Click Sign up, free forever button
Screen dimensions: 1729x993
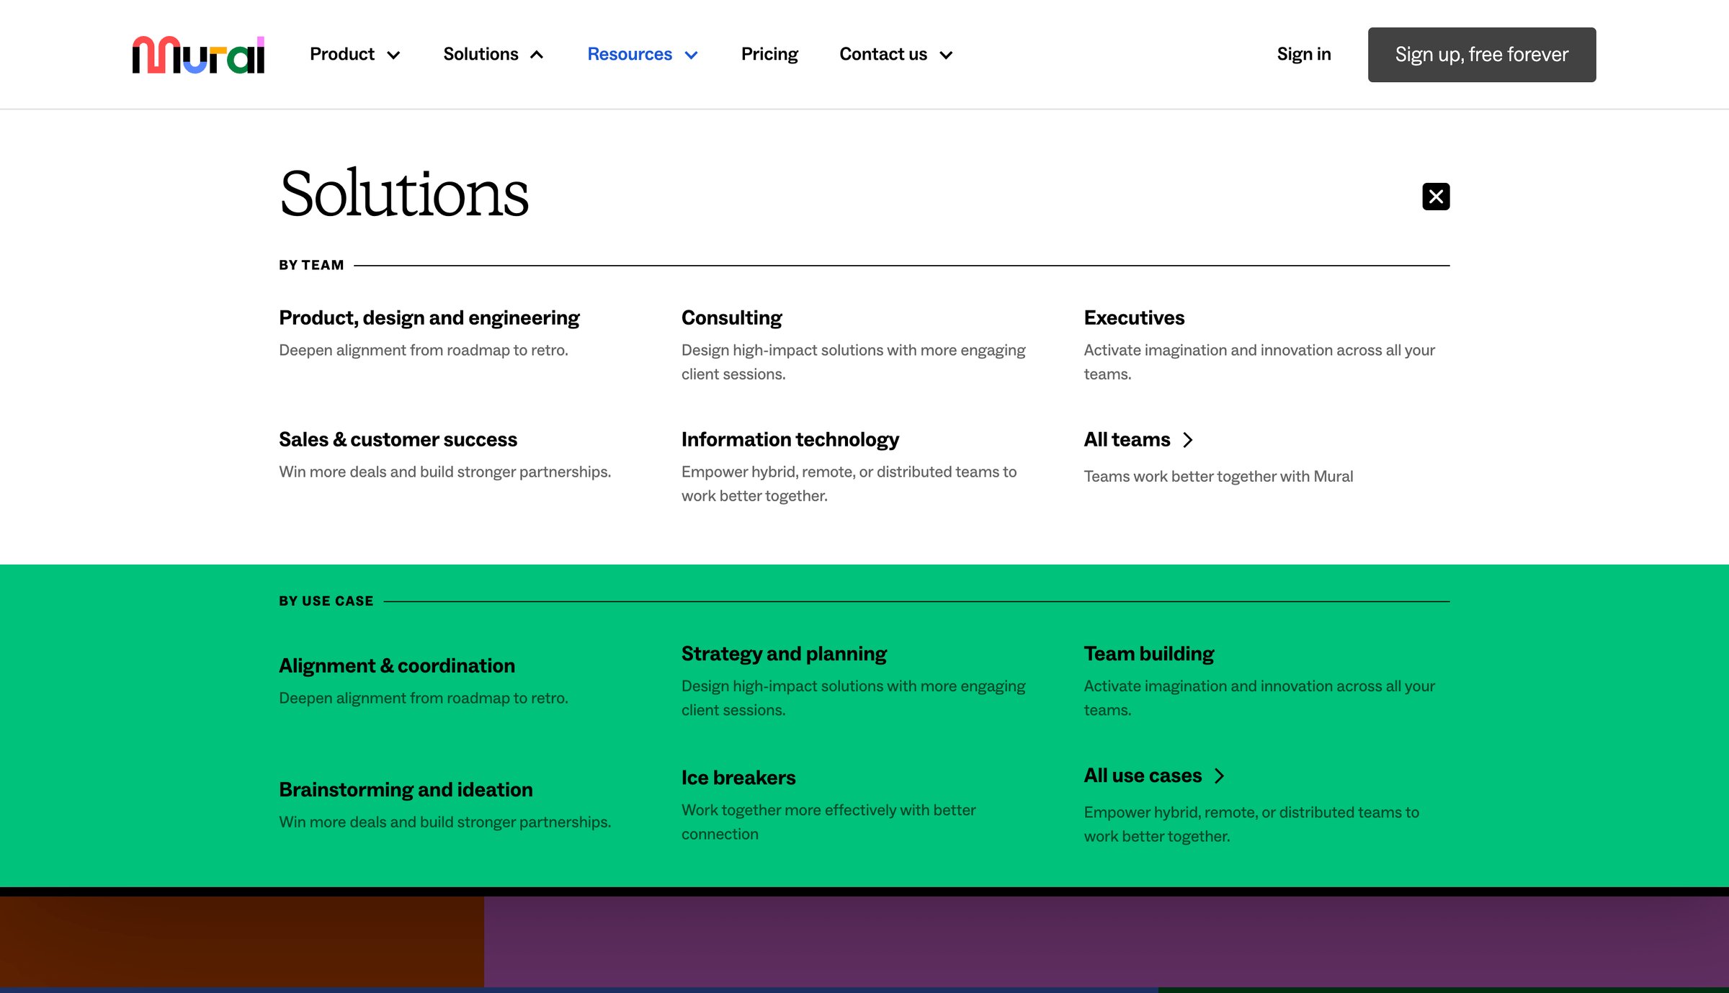(x=1481, y=55)
